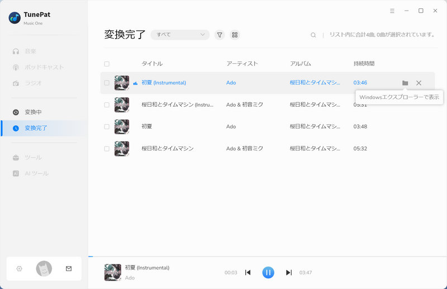Click the アルバム column header

tap(300, 64)
